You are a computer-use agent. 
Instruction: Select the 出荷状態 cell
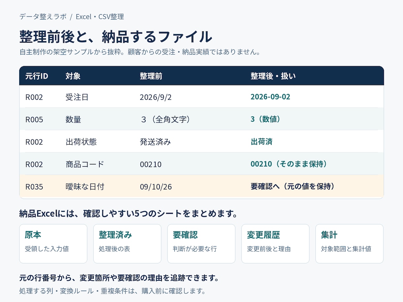click(81, 142)
